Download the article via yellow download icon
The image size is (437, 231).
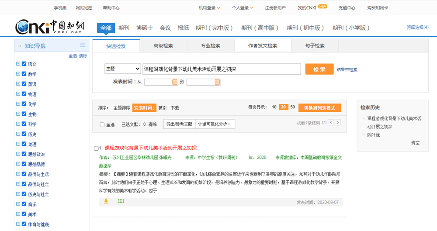tap(106, 201)
